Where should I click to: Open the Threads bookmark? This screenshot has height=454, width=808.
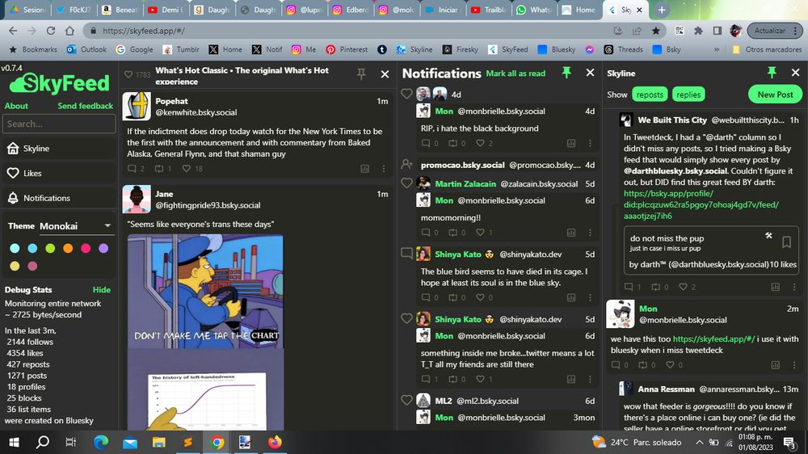click(624, 49)
